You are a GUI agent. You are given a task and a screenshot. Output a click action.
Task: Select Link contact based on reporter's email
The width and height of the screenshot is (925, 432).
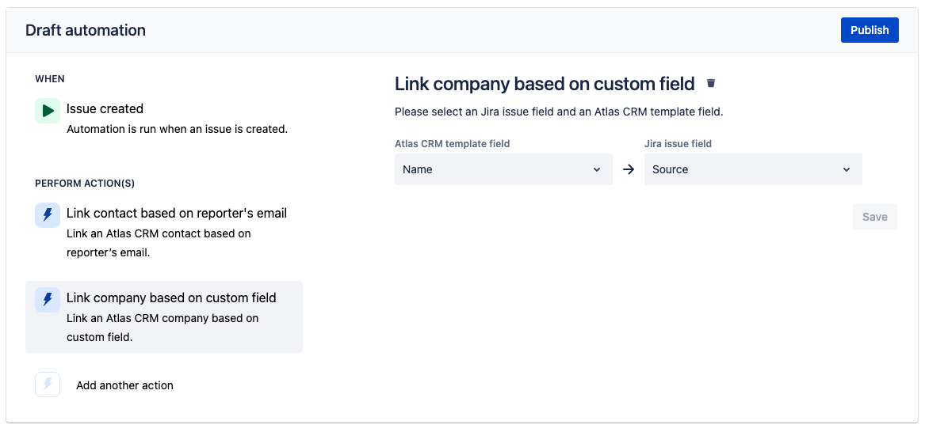(176, 213)
